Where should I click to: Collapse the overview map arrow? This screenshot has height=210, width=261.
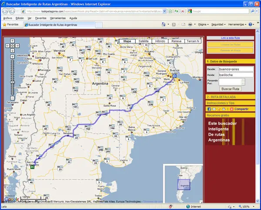click(201, 201)
